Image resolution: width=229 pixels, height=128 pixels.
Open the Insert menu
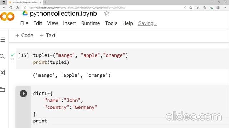coord(69,23)
